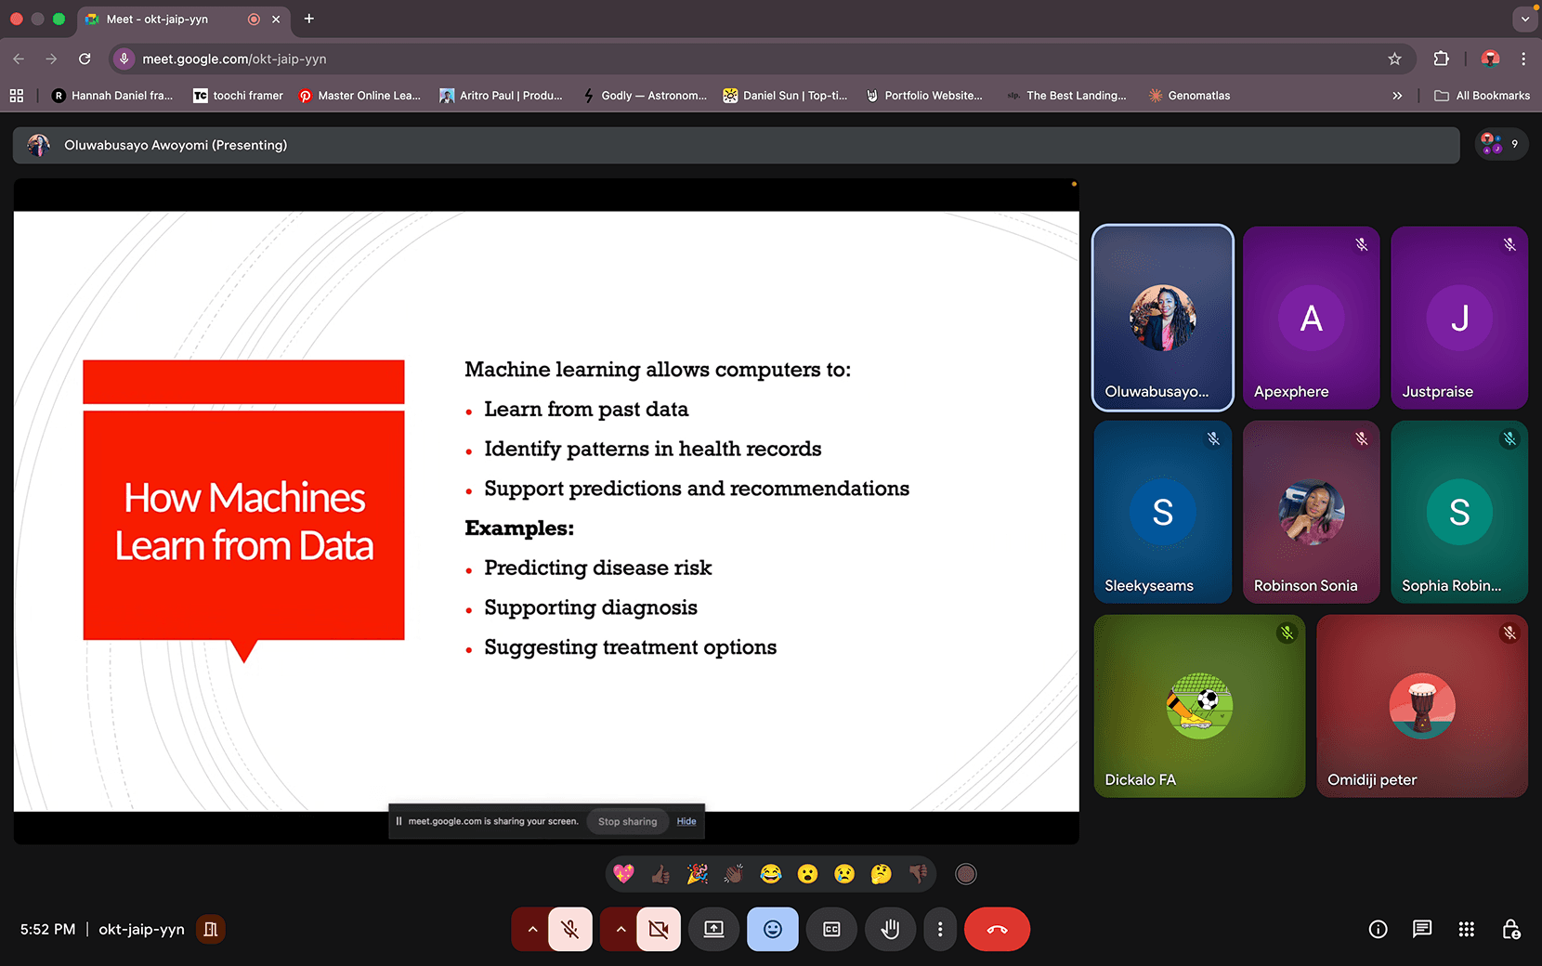Open Host controls lock icon
This screenshot has width=1542, height=966.
(x=1511, y=929)
